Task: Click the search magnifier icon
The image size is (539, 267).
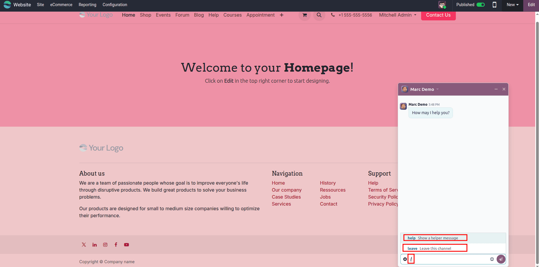Action: (x=319, y=15)
